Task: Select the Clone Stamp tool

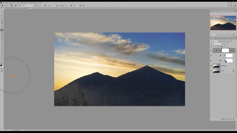Action: (2, 33)
